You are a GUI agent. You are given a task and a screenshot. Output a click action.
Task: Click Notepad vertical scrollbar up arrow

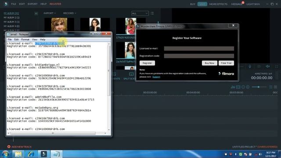point(109,44)
